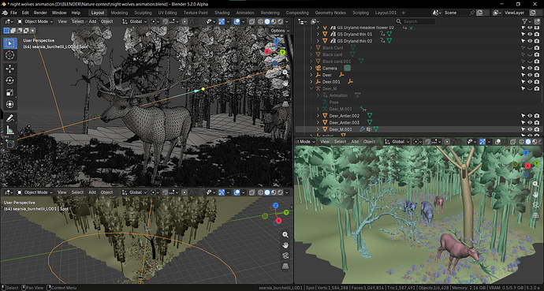Open Select menu in bottom-right viewport
The width and height of the screenshot is (544, 291).
tap(340, 141)
